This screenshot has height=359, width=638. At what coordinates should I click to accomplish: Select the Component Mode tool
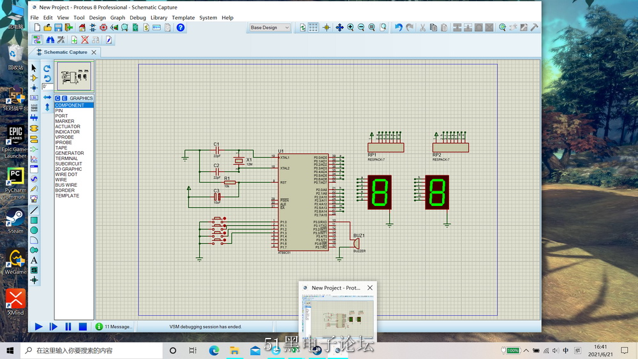(x=34, y=78)
